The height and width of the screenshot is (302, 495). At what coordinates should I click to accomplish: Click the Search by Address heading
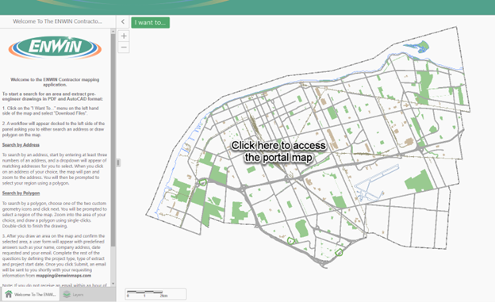[x=21, y=145]
